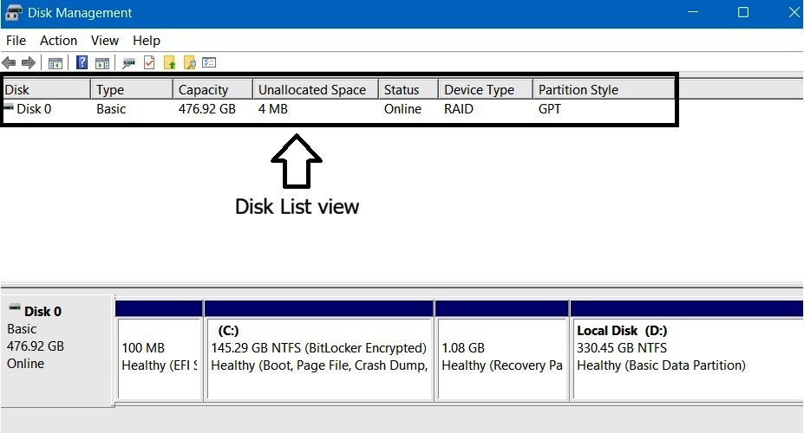This screenshot has height=433, width=804.
Task: Minimize the Disk Management window
Action: (x=693, y=12)
